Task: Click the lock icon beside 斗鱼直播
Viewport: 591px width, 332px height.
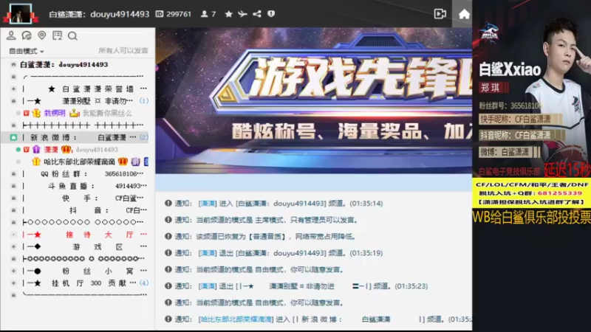Action: click(13, 186)
